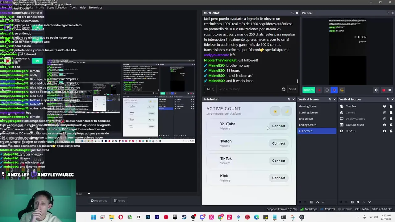
Task: Add a new vertical source with plus
Action: [341, 202]
